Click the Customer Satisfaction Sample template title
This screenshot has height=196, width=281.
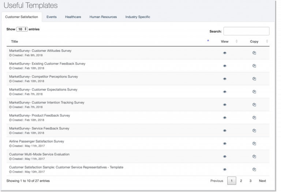pyautogui.click(x=66, y=167)
